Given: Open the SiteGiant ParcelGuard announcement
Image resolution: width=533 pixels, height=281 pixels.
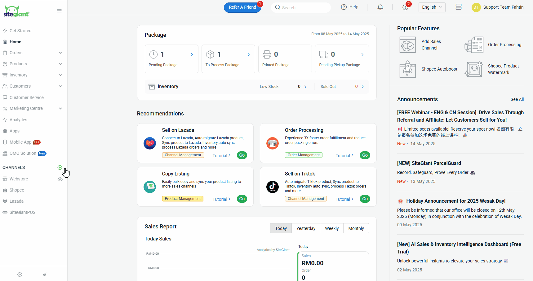Looking at the screenshot, I should (x=429, y=163).
